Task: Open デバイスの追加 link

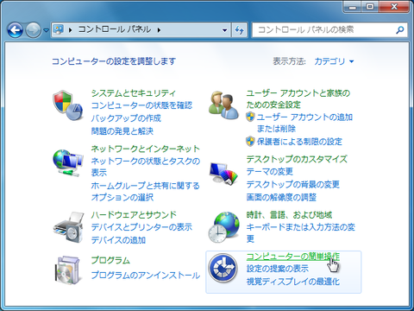Action: pyautogui.click(x=118, y=240)
